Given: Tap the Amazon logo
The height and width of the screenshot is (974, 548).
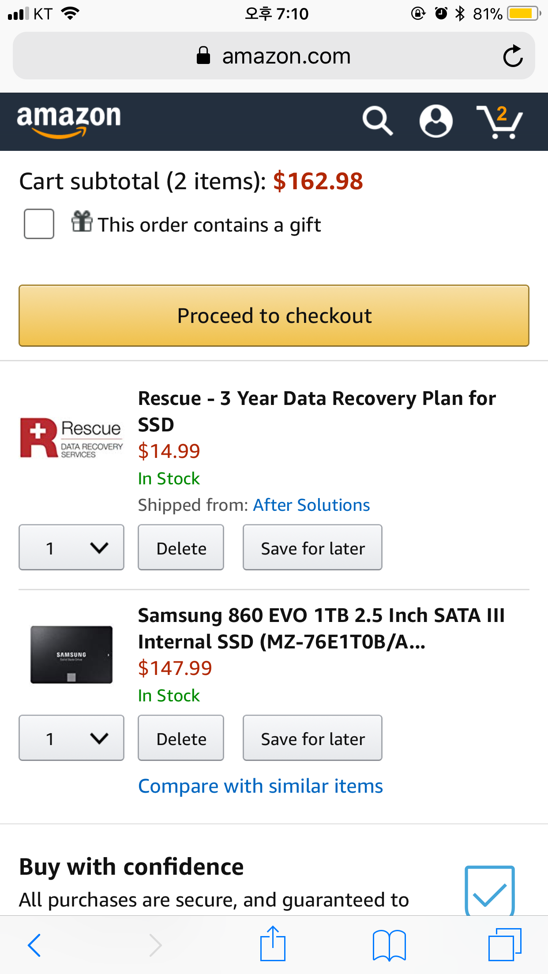Looking at the screenshot, I should pos(69,121).
